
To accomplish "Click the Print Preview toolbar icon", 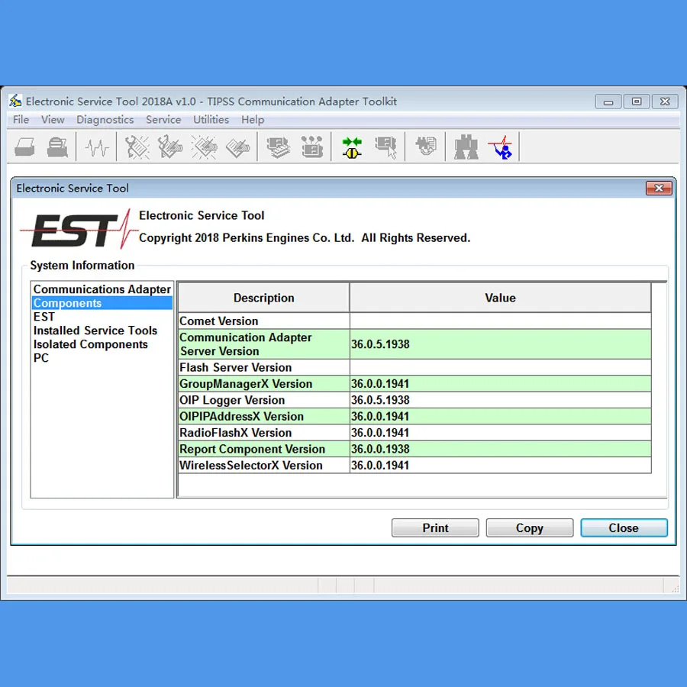I will pos(57,147).
